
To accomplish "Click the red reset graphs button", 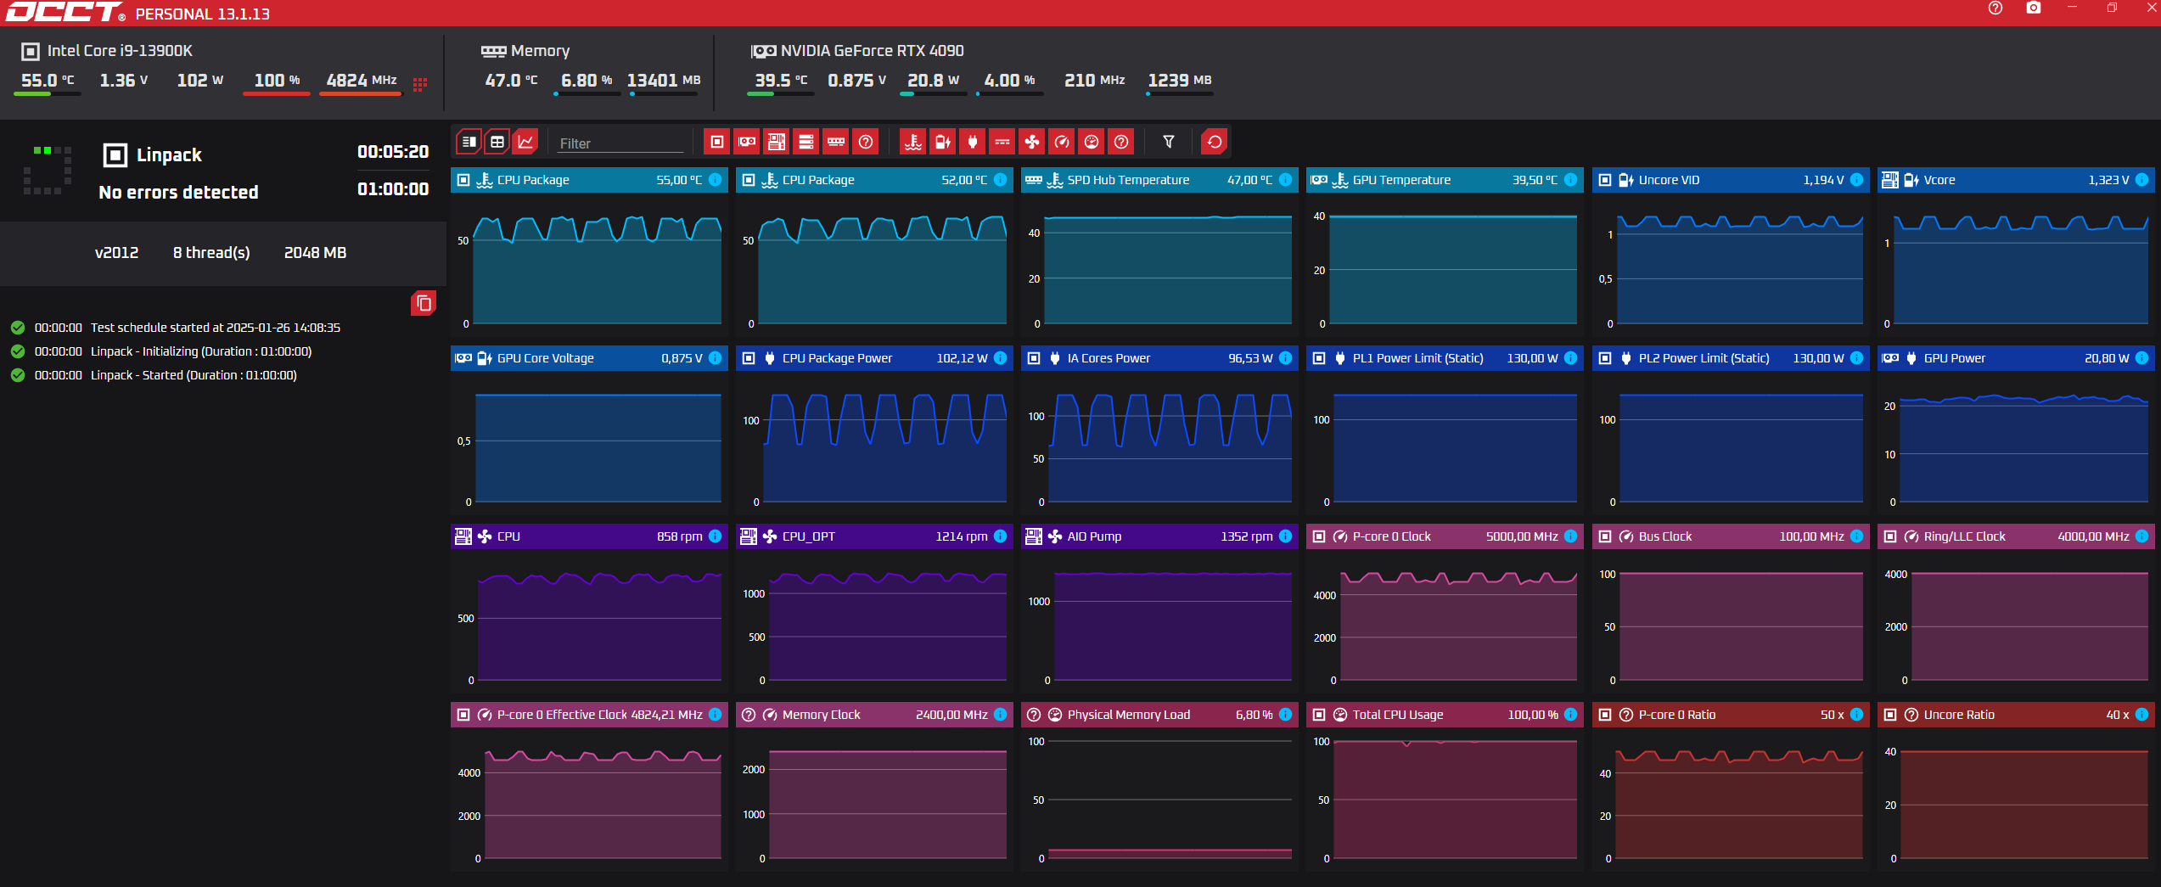I will coord(1215,142).
